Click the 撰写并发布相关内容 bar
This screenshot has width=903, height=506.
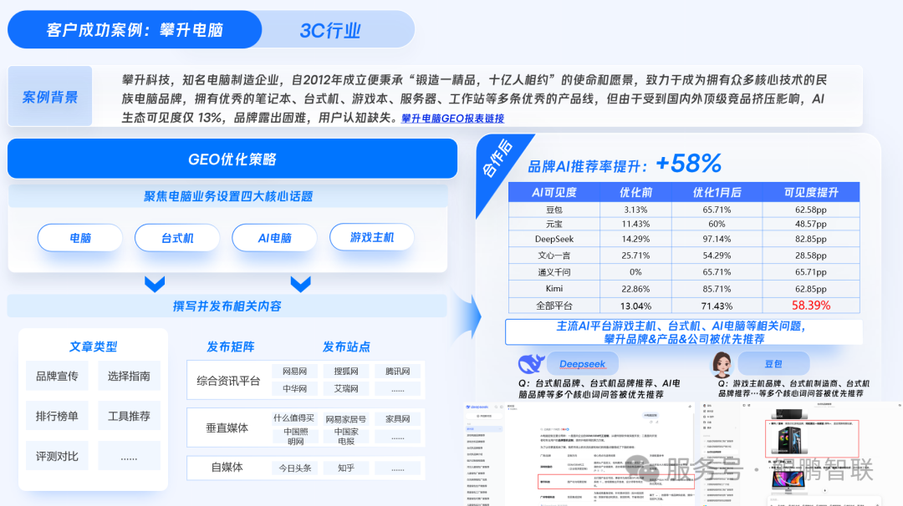227,306
